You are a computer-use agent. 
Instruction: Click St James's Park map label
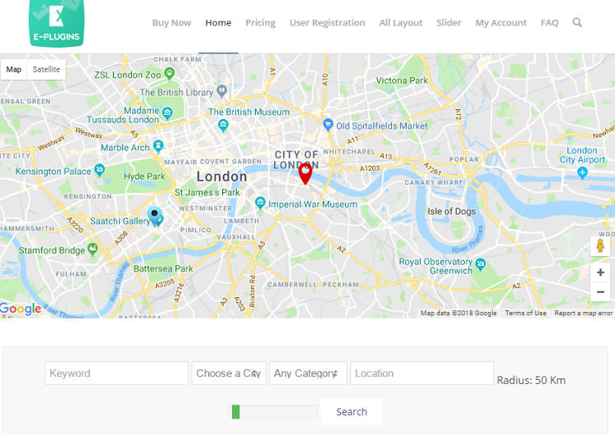207,192
